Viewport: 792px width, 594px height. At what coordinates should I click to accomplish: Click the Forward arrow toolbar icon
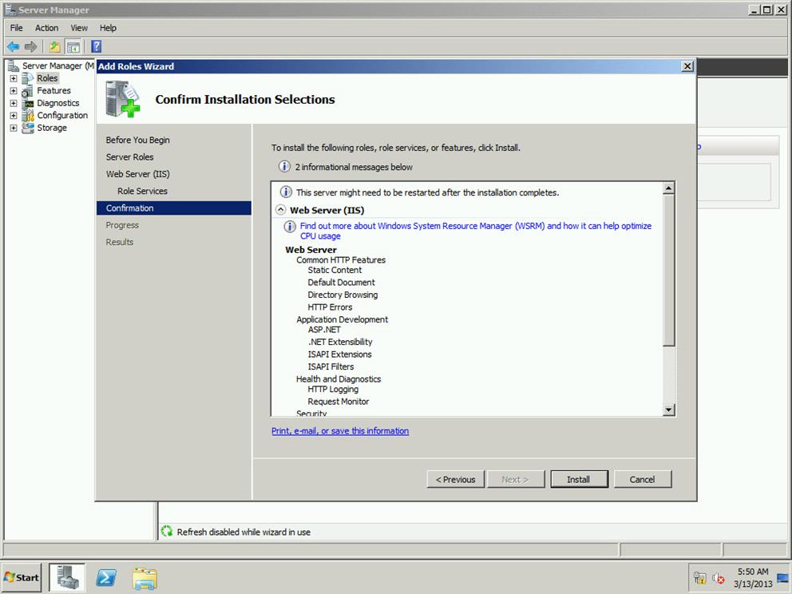pyautogui.click(x=31, y=47)
